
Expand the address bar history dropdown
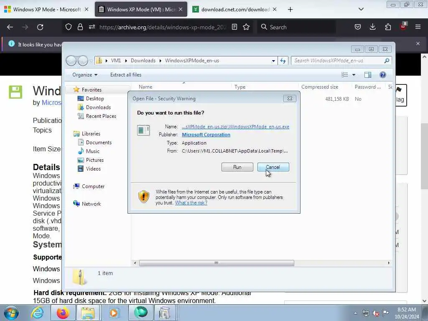point(273,61)
